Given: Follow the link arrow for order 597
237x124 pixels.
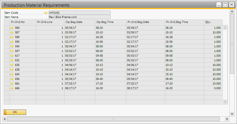Looking at the screenshot, I should click(12, 51).
